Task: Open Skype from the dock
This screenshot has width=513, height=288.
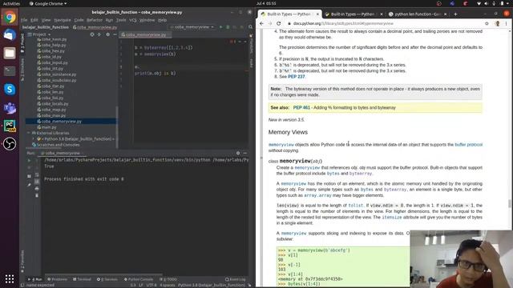Action: tap(10, 89)
